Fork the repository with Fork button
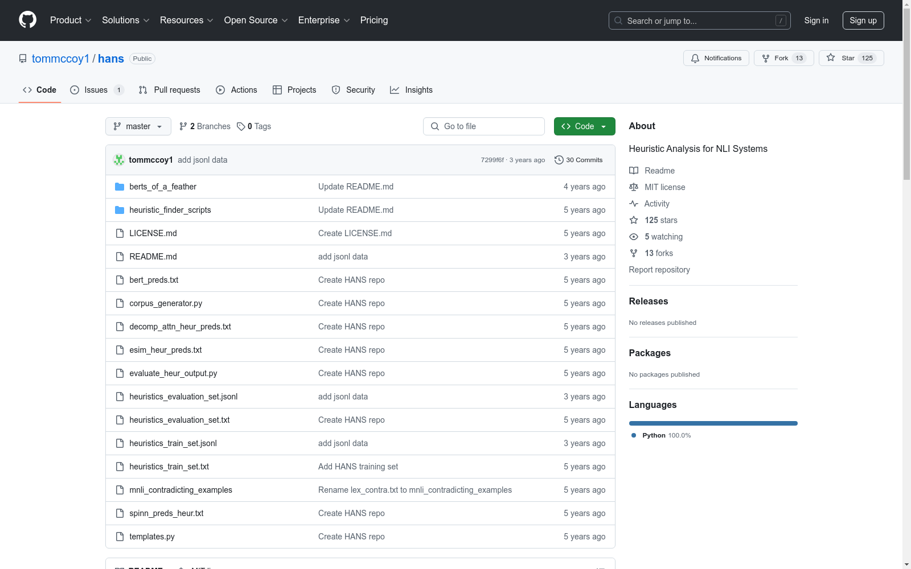Screen dimensions: 911x569 [784, 58]
